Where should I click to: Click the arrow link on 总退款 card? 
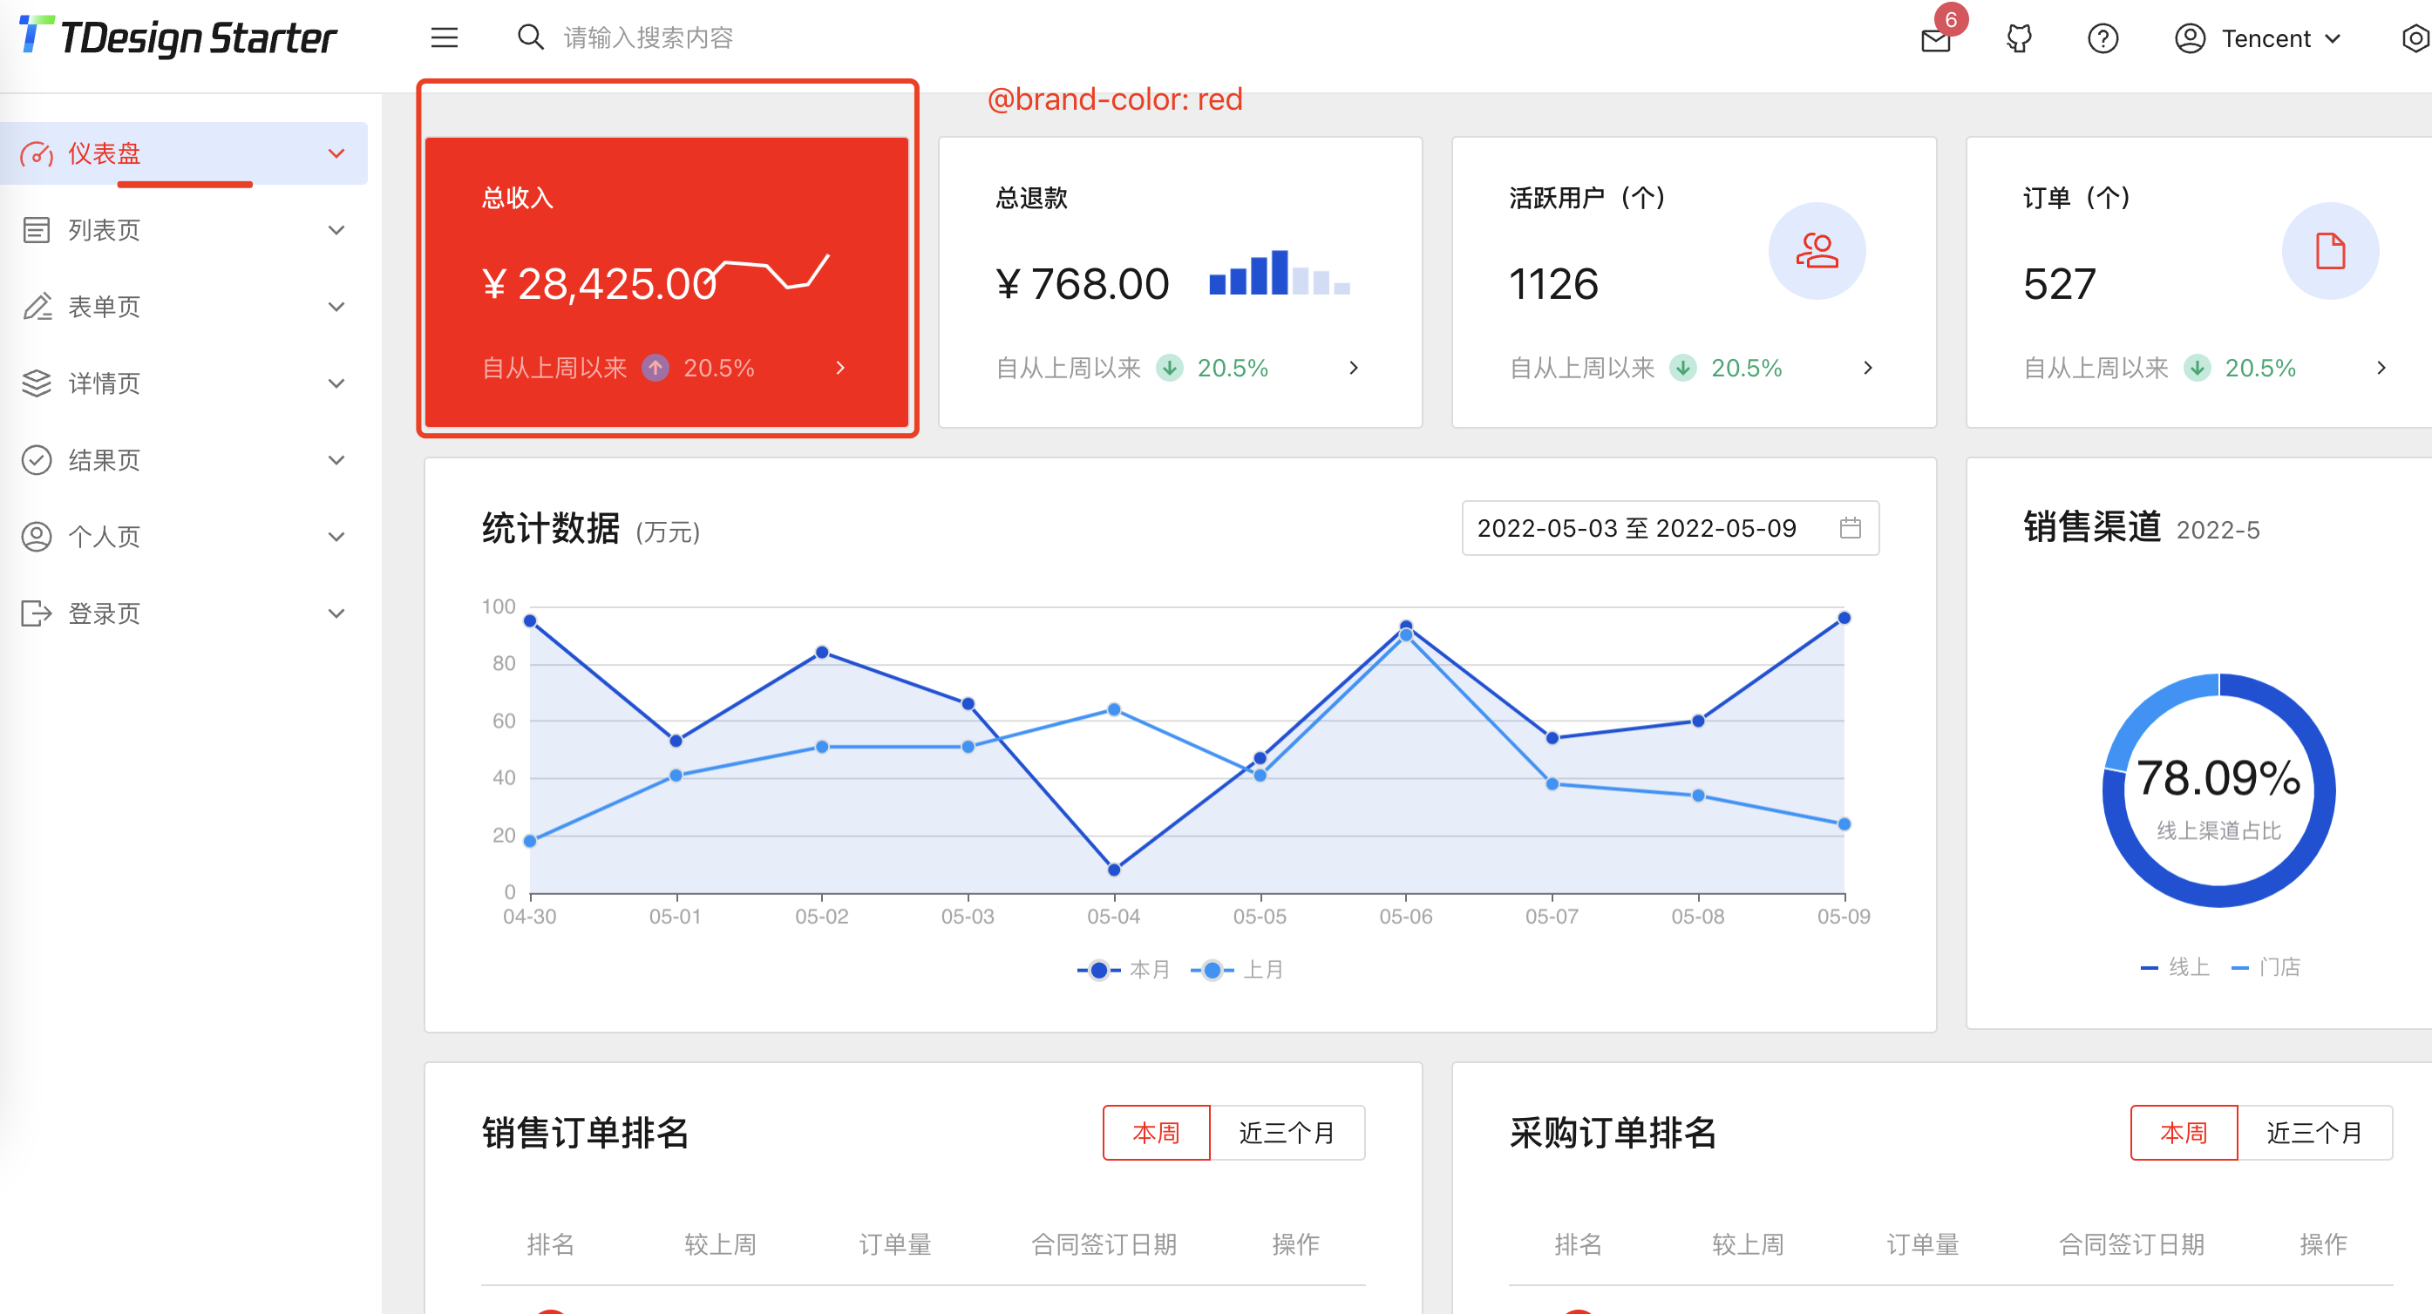pos(1354,368)
